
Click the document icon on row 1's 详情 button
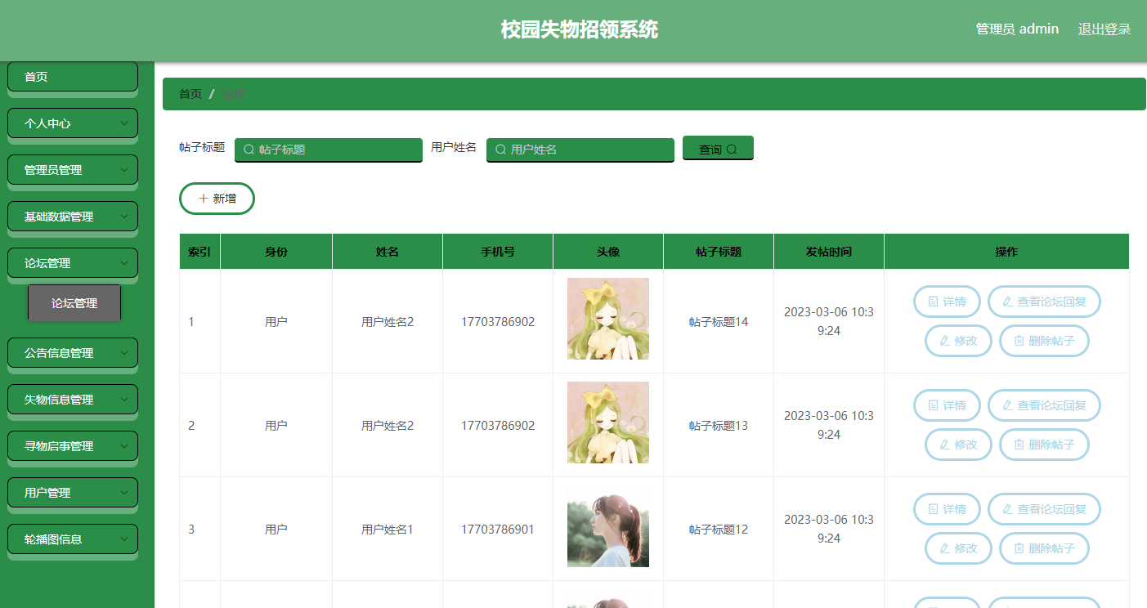pyautogui.click(x=934, y=301)
